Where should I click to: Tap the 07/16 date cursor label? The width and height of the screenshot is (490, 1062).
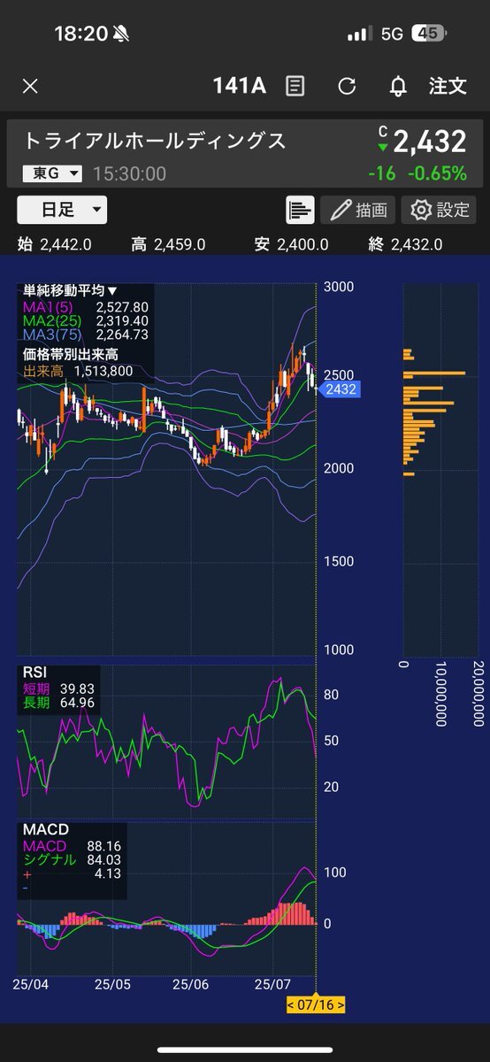click(315, 1004)
